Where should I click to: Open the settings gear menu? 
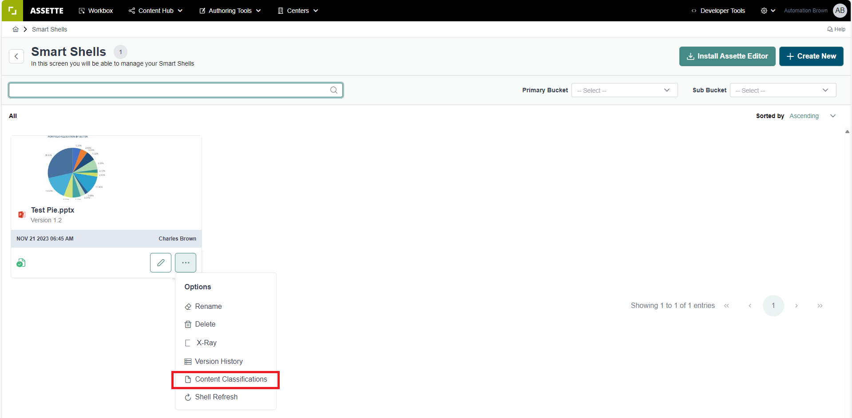768,11
